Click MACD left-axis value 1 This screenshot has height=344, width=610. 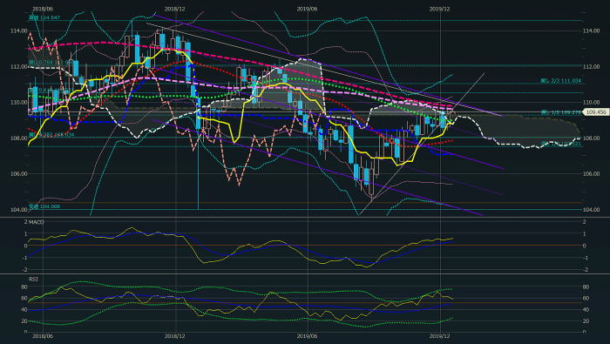point(25,233)
